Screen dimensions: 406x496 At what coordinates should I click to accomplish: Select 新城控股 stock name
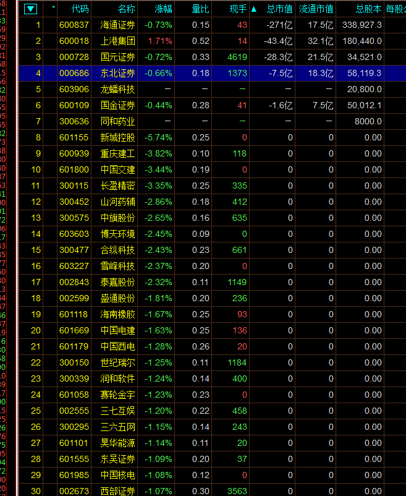click(x=117, y=137)
